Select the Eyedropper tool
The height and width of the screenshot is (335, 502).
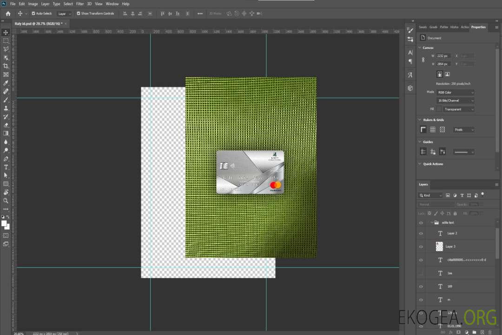pos(6,83)
